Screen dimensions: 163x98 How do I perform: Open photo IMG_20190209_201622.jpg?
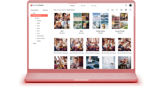[x=61, y=45]
